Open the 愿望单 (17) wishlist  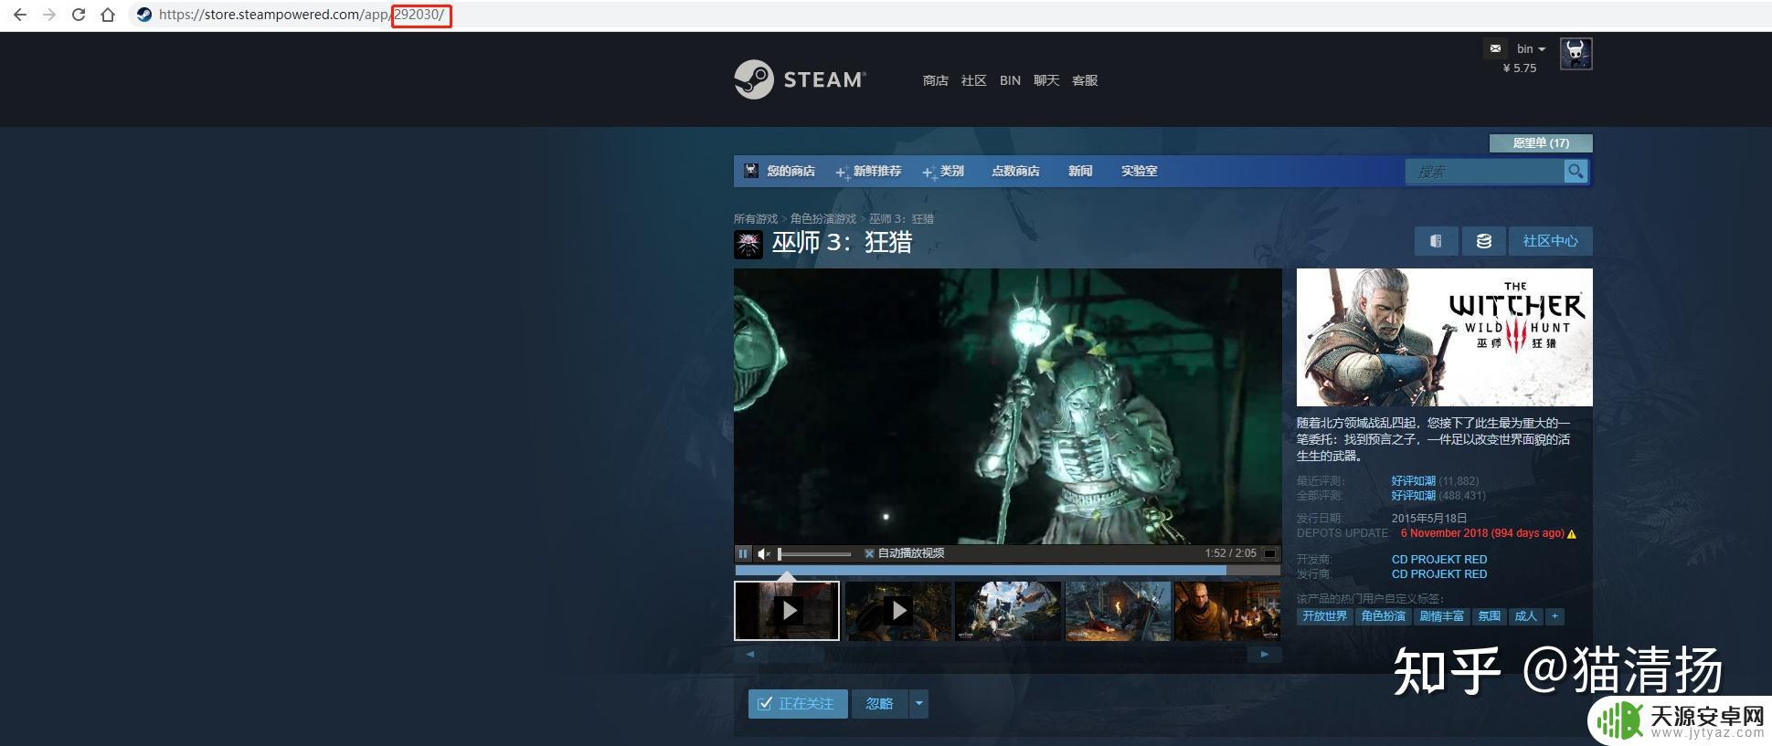point(1541,143)
